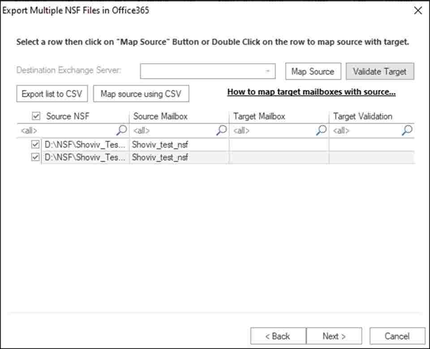This screenshot has height=349, width=430.
Task: Cancel the export wizard
Action: point(397,336)
